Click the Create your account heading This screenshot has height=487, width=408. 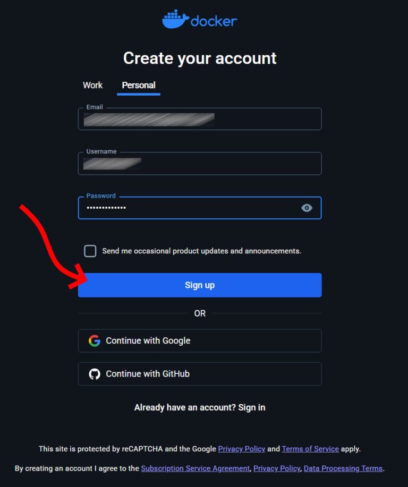click(x=200, y=58)
